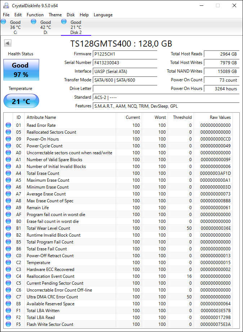Click the Serial Number field F413230043

point(125,62)
